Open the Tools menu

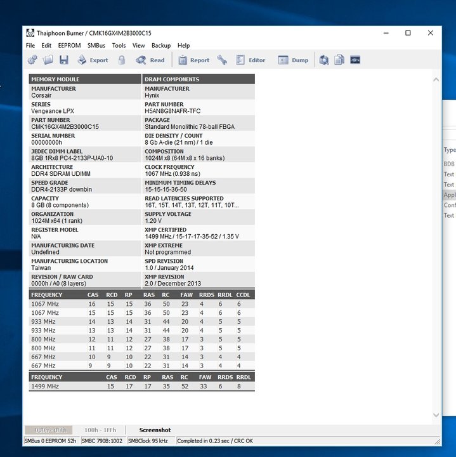click(x=119, y=46)
